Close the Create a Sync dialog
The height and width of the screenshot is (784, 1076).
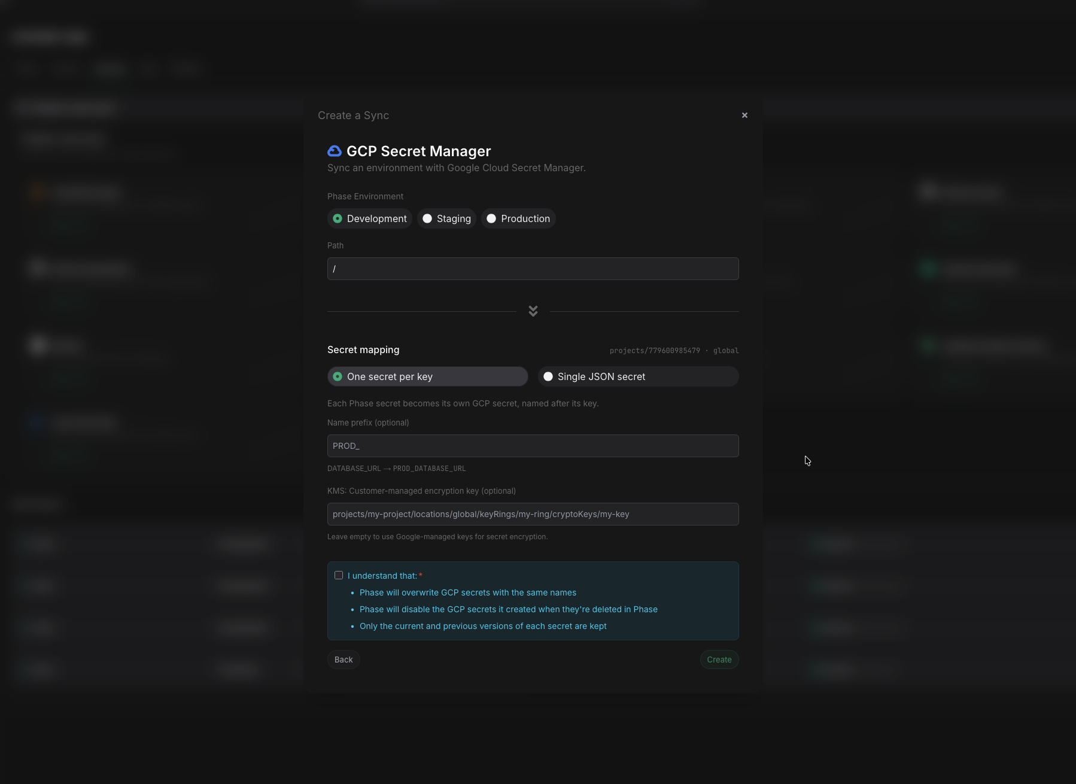pos(744,115)
